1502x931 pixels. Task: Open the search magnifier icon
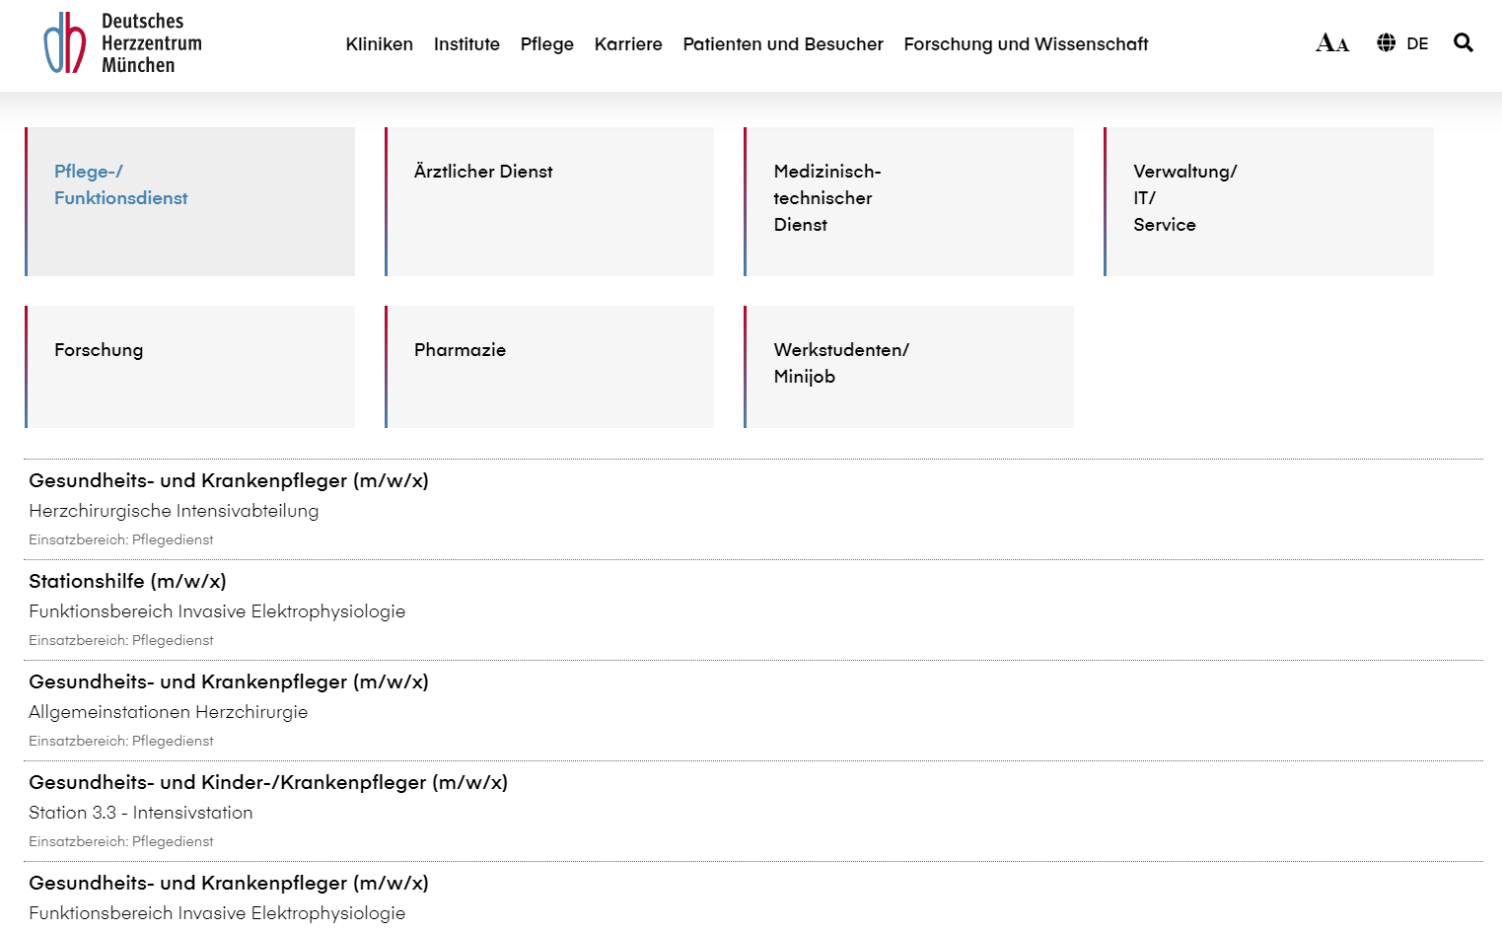coord(1463,42)
